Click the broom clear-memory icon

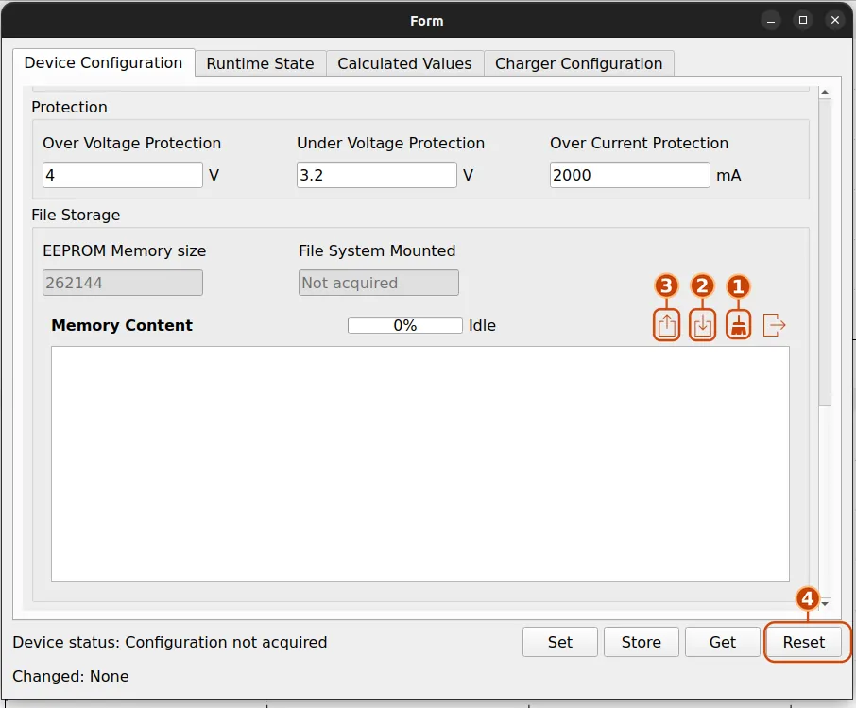[739, 325]
